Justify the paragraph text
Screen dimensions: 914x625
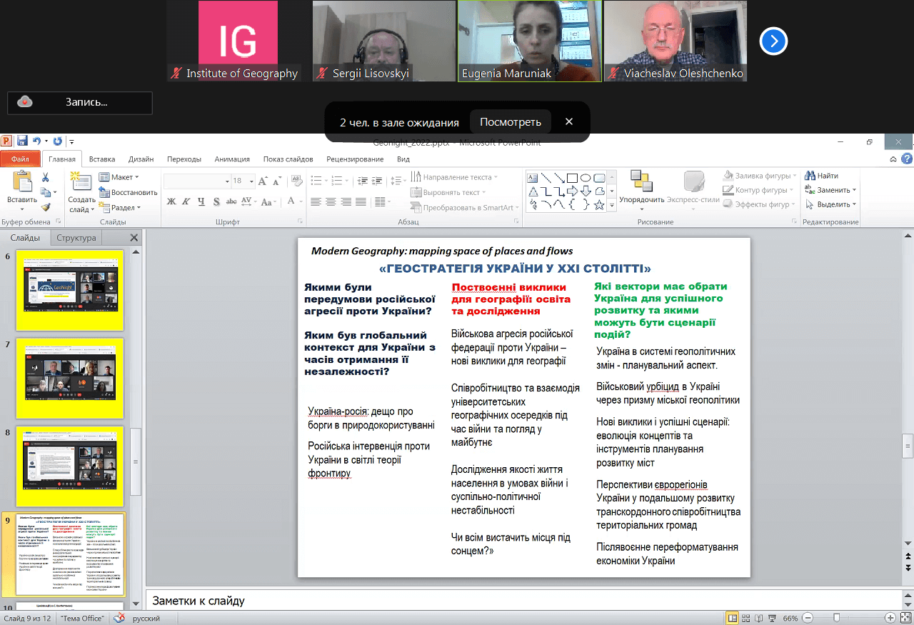click(x=361, y=202)
